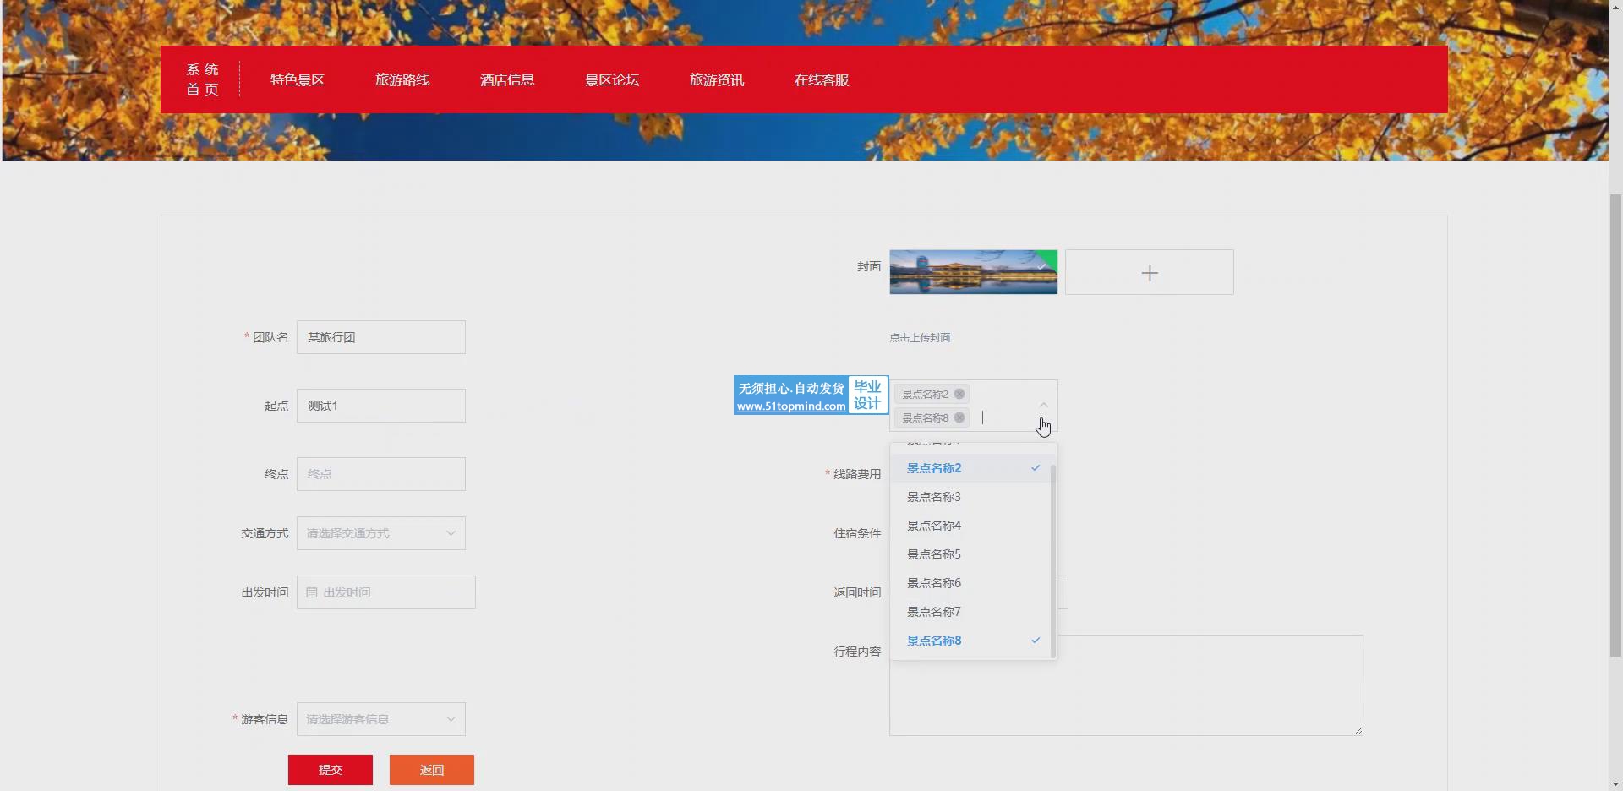Screen dimensions: 1623x791
Task: Focus the 起点 input field
Action: click(381, 406)
